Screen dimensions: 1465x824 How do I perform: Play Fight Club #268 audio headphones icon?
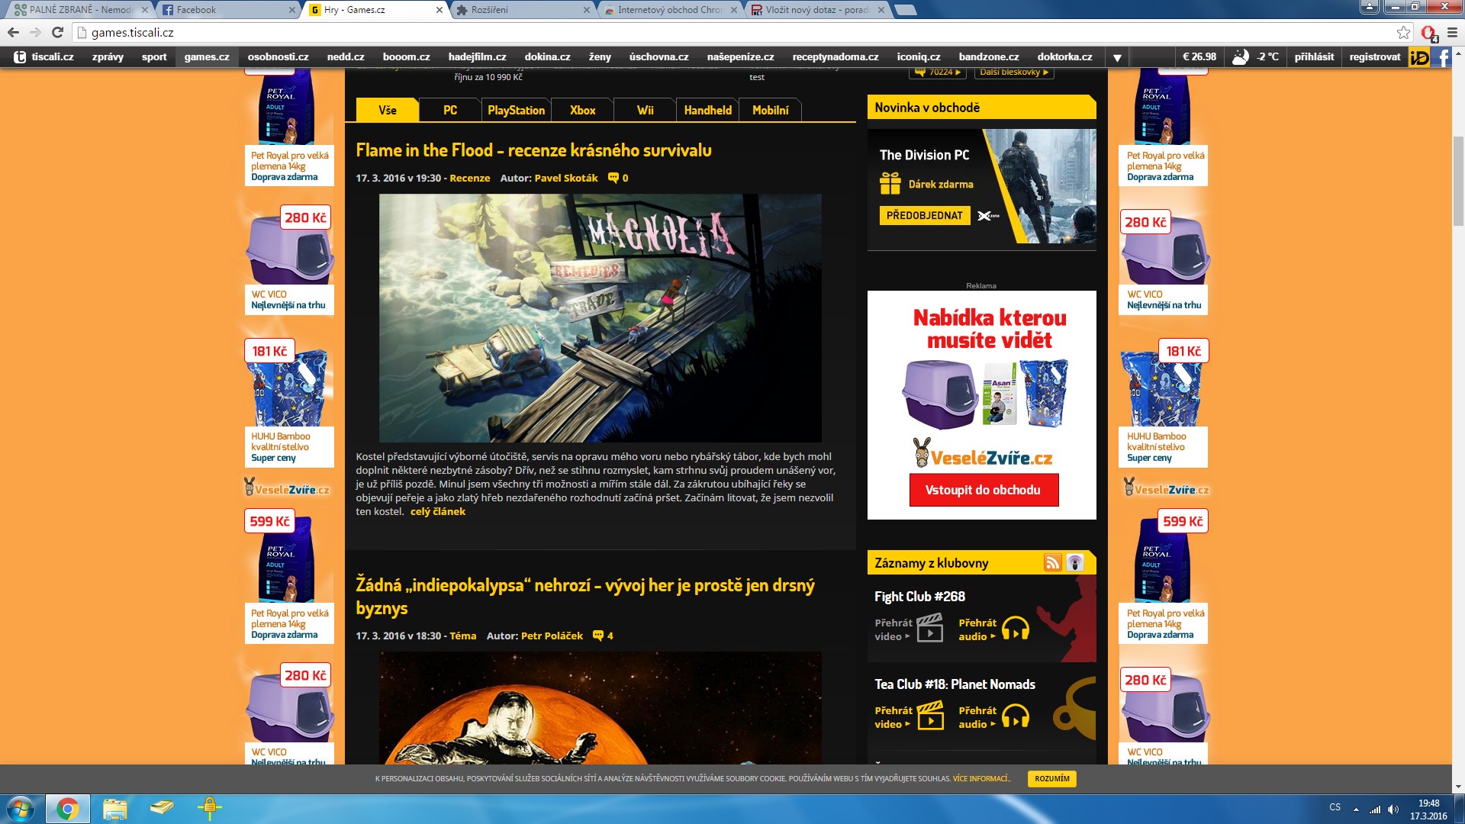click(1015, 629)
